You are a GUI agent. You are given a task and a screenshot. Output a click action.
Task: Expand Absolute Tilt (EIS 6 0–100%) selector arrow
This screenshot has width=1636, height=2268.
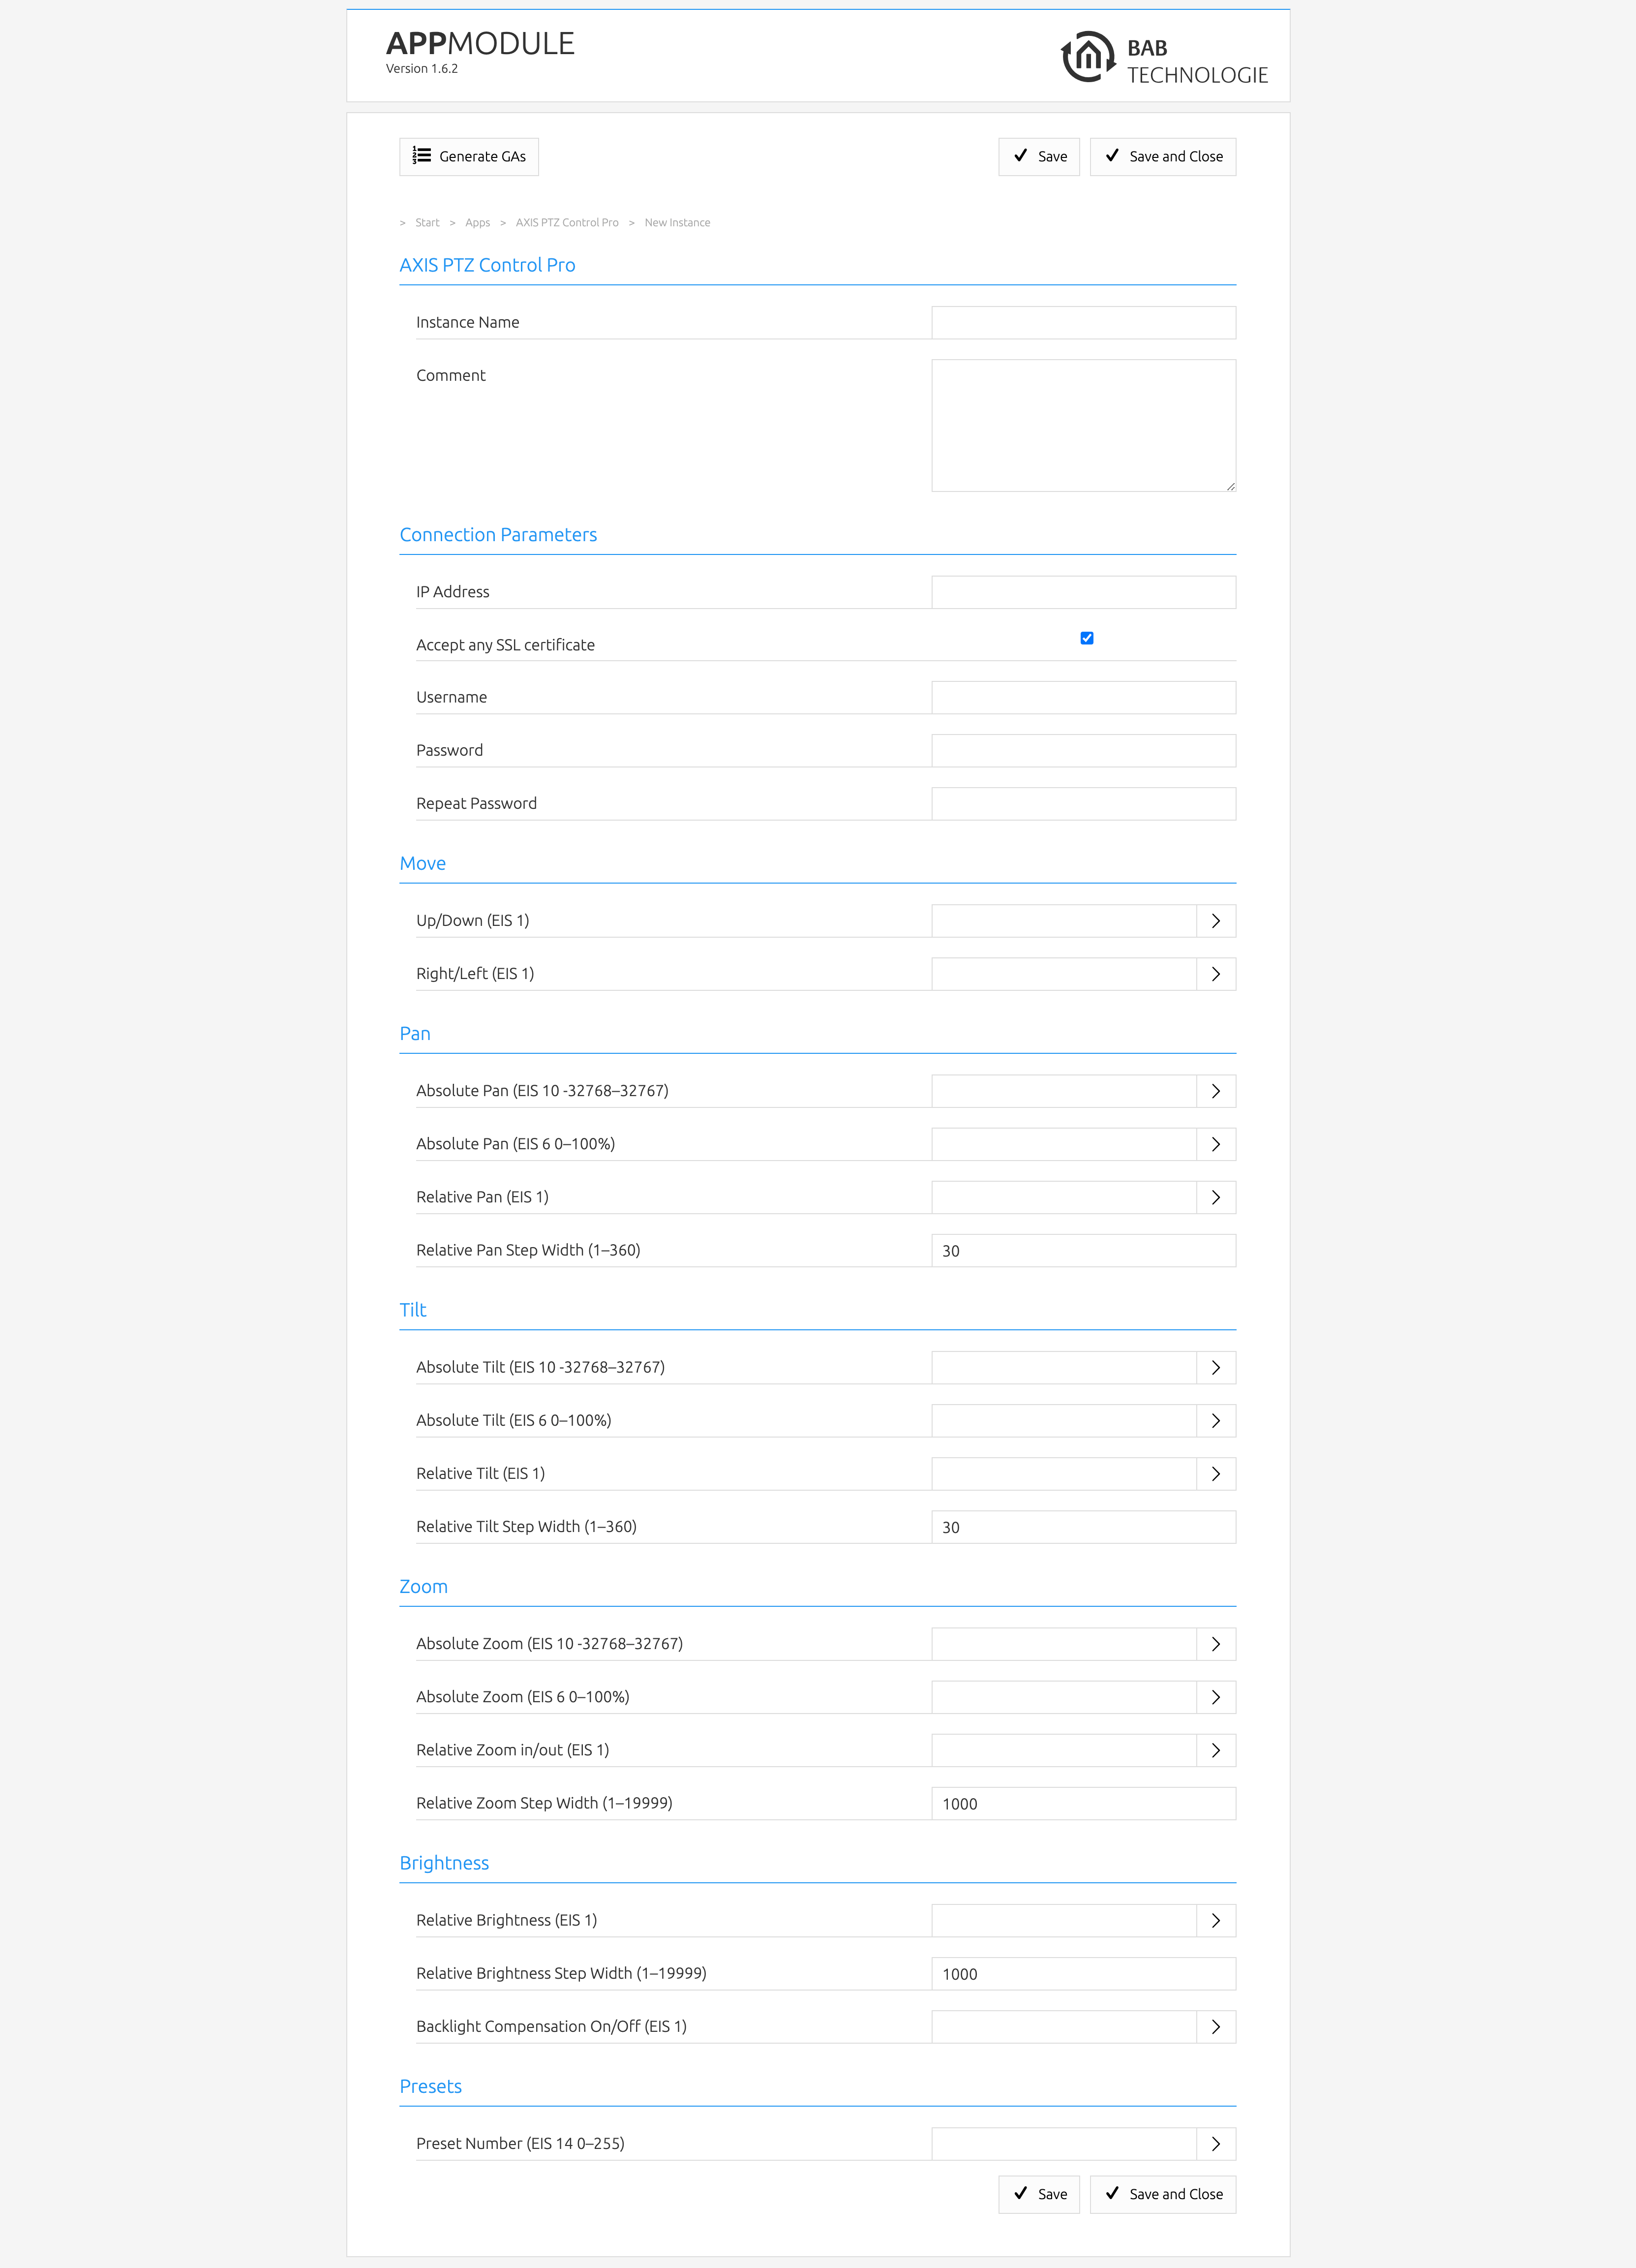click(1215, 1421)
